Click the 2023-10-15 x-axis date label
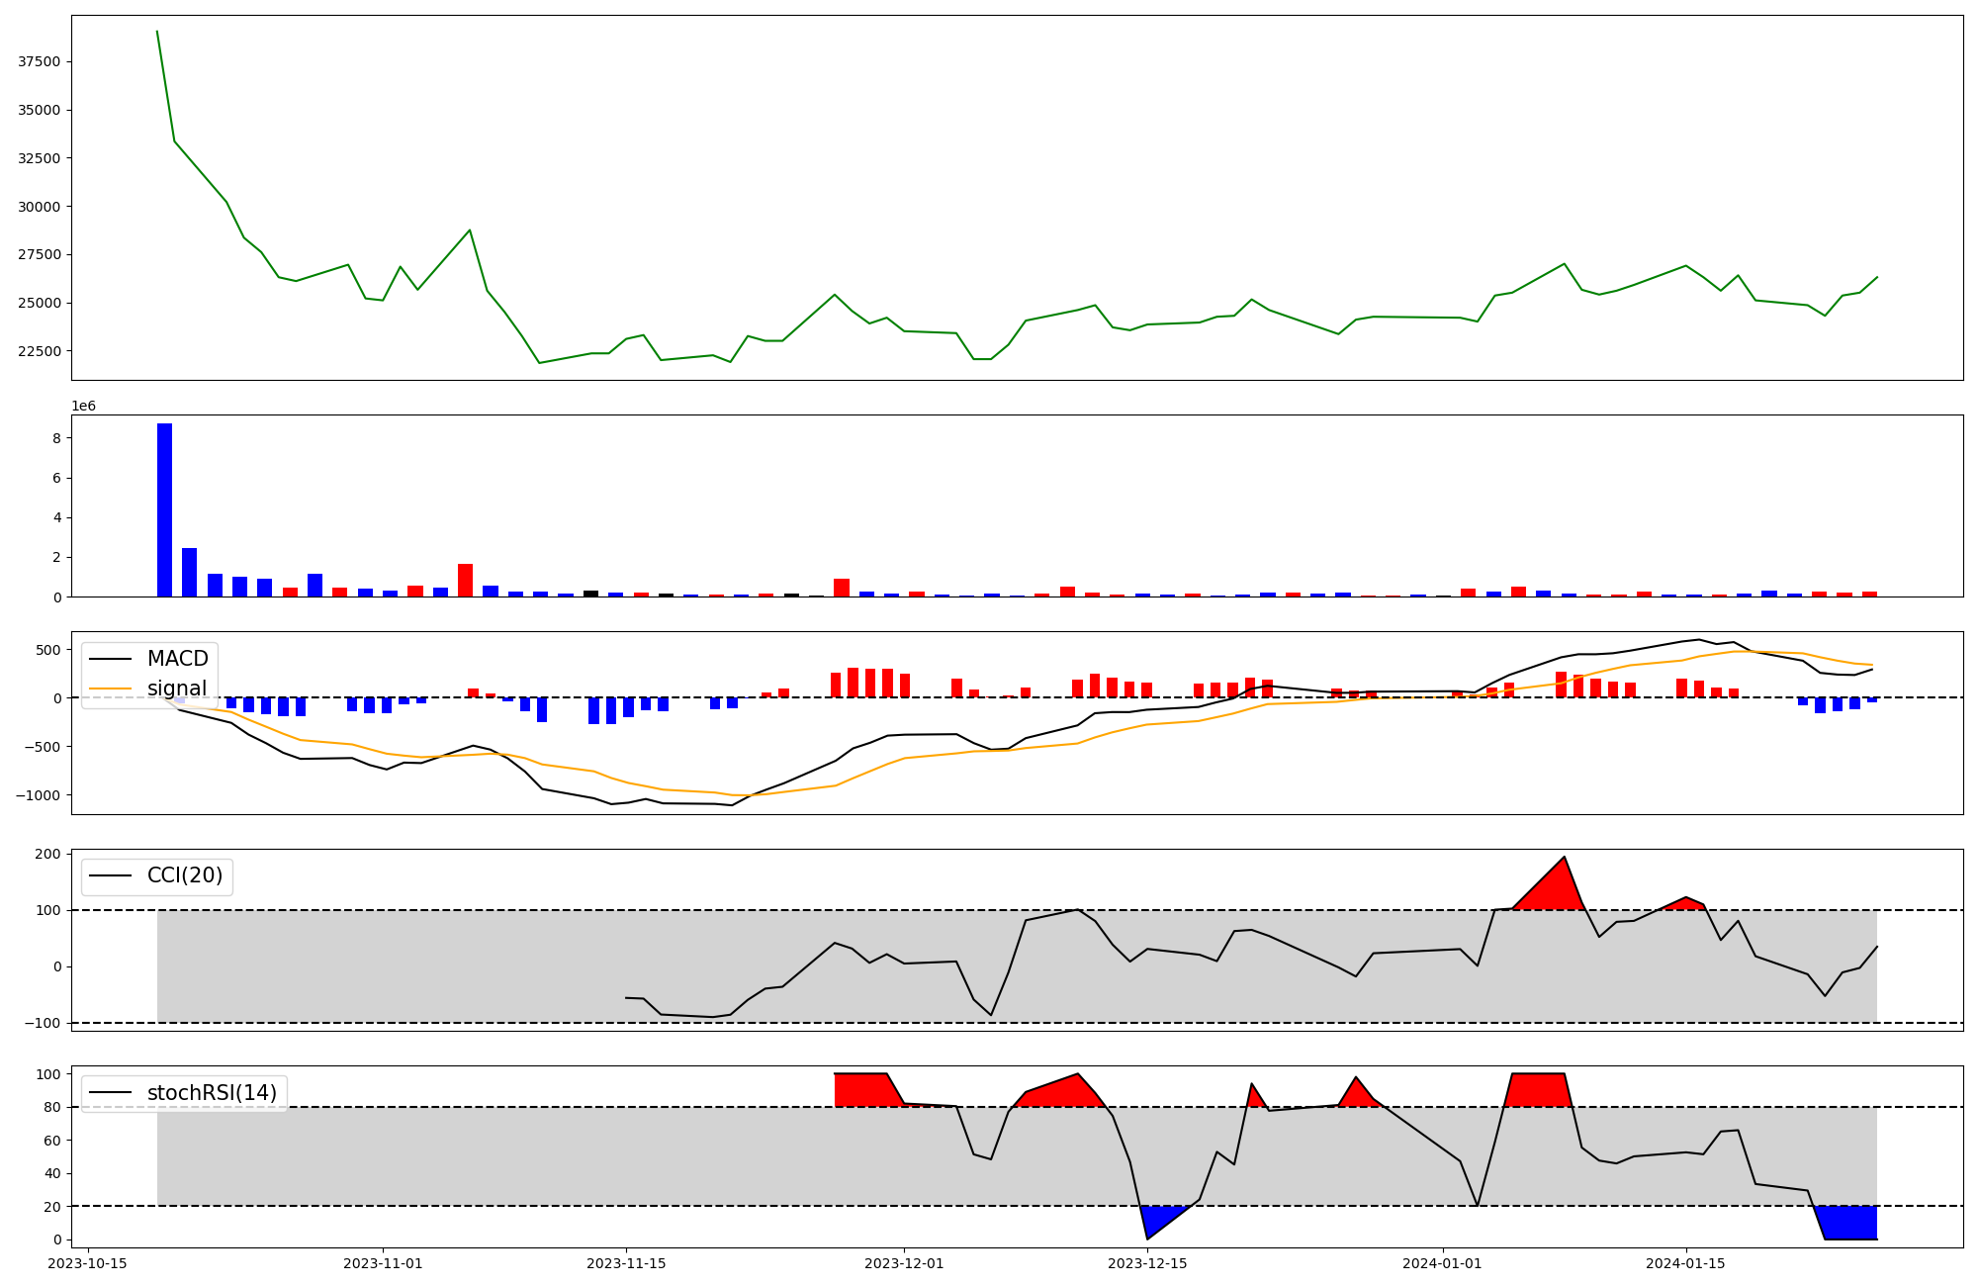1978x1286 pixels. (x=88, y=1263)
